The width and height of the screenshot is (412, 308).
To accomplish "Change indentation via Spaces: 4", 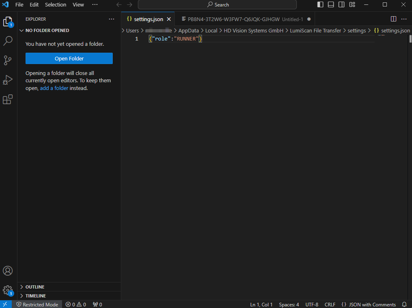I will (289, 304).
